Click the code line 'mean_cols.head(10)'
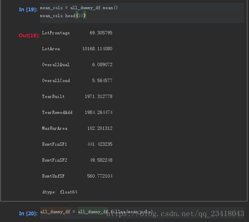Image resolution: width=249 pixels, height=222 pixels. [x=63, y=16]
